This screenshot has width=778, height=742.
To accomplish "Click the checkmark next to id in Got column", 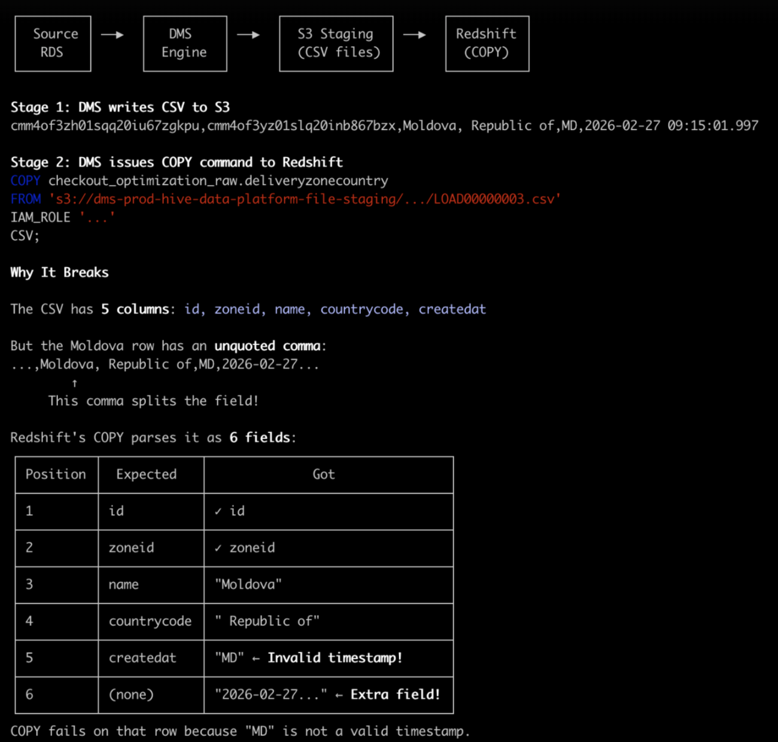I will pos(218,512).
